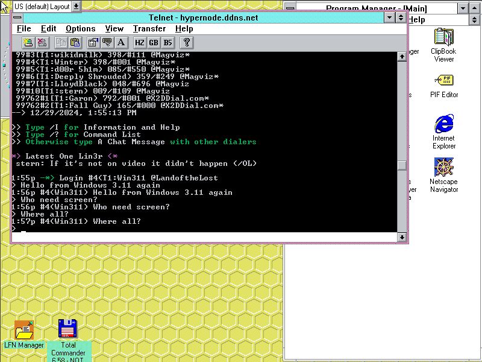The height and width of the screenshot is (362, 482).
Task: Click the question mark help icon
Action: click(187, 42)
